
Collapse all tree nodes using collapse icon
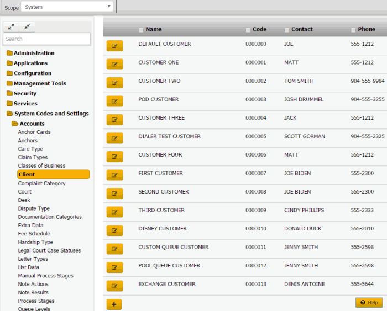pyautogui.click(x=27, y=26)
